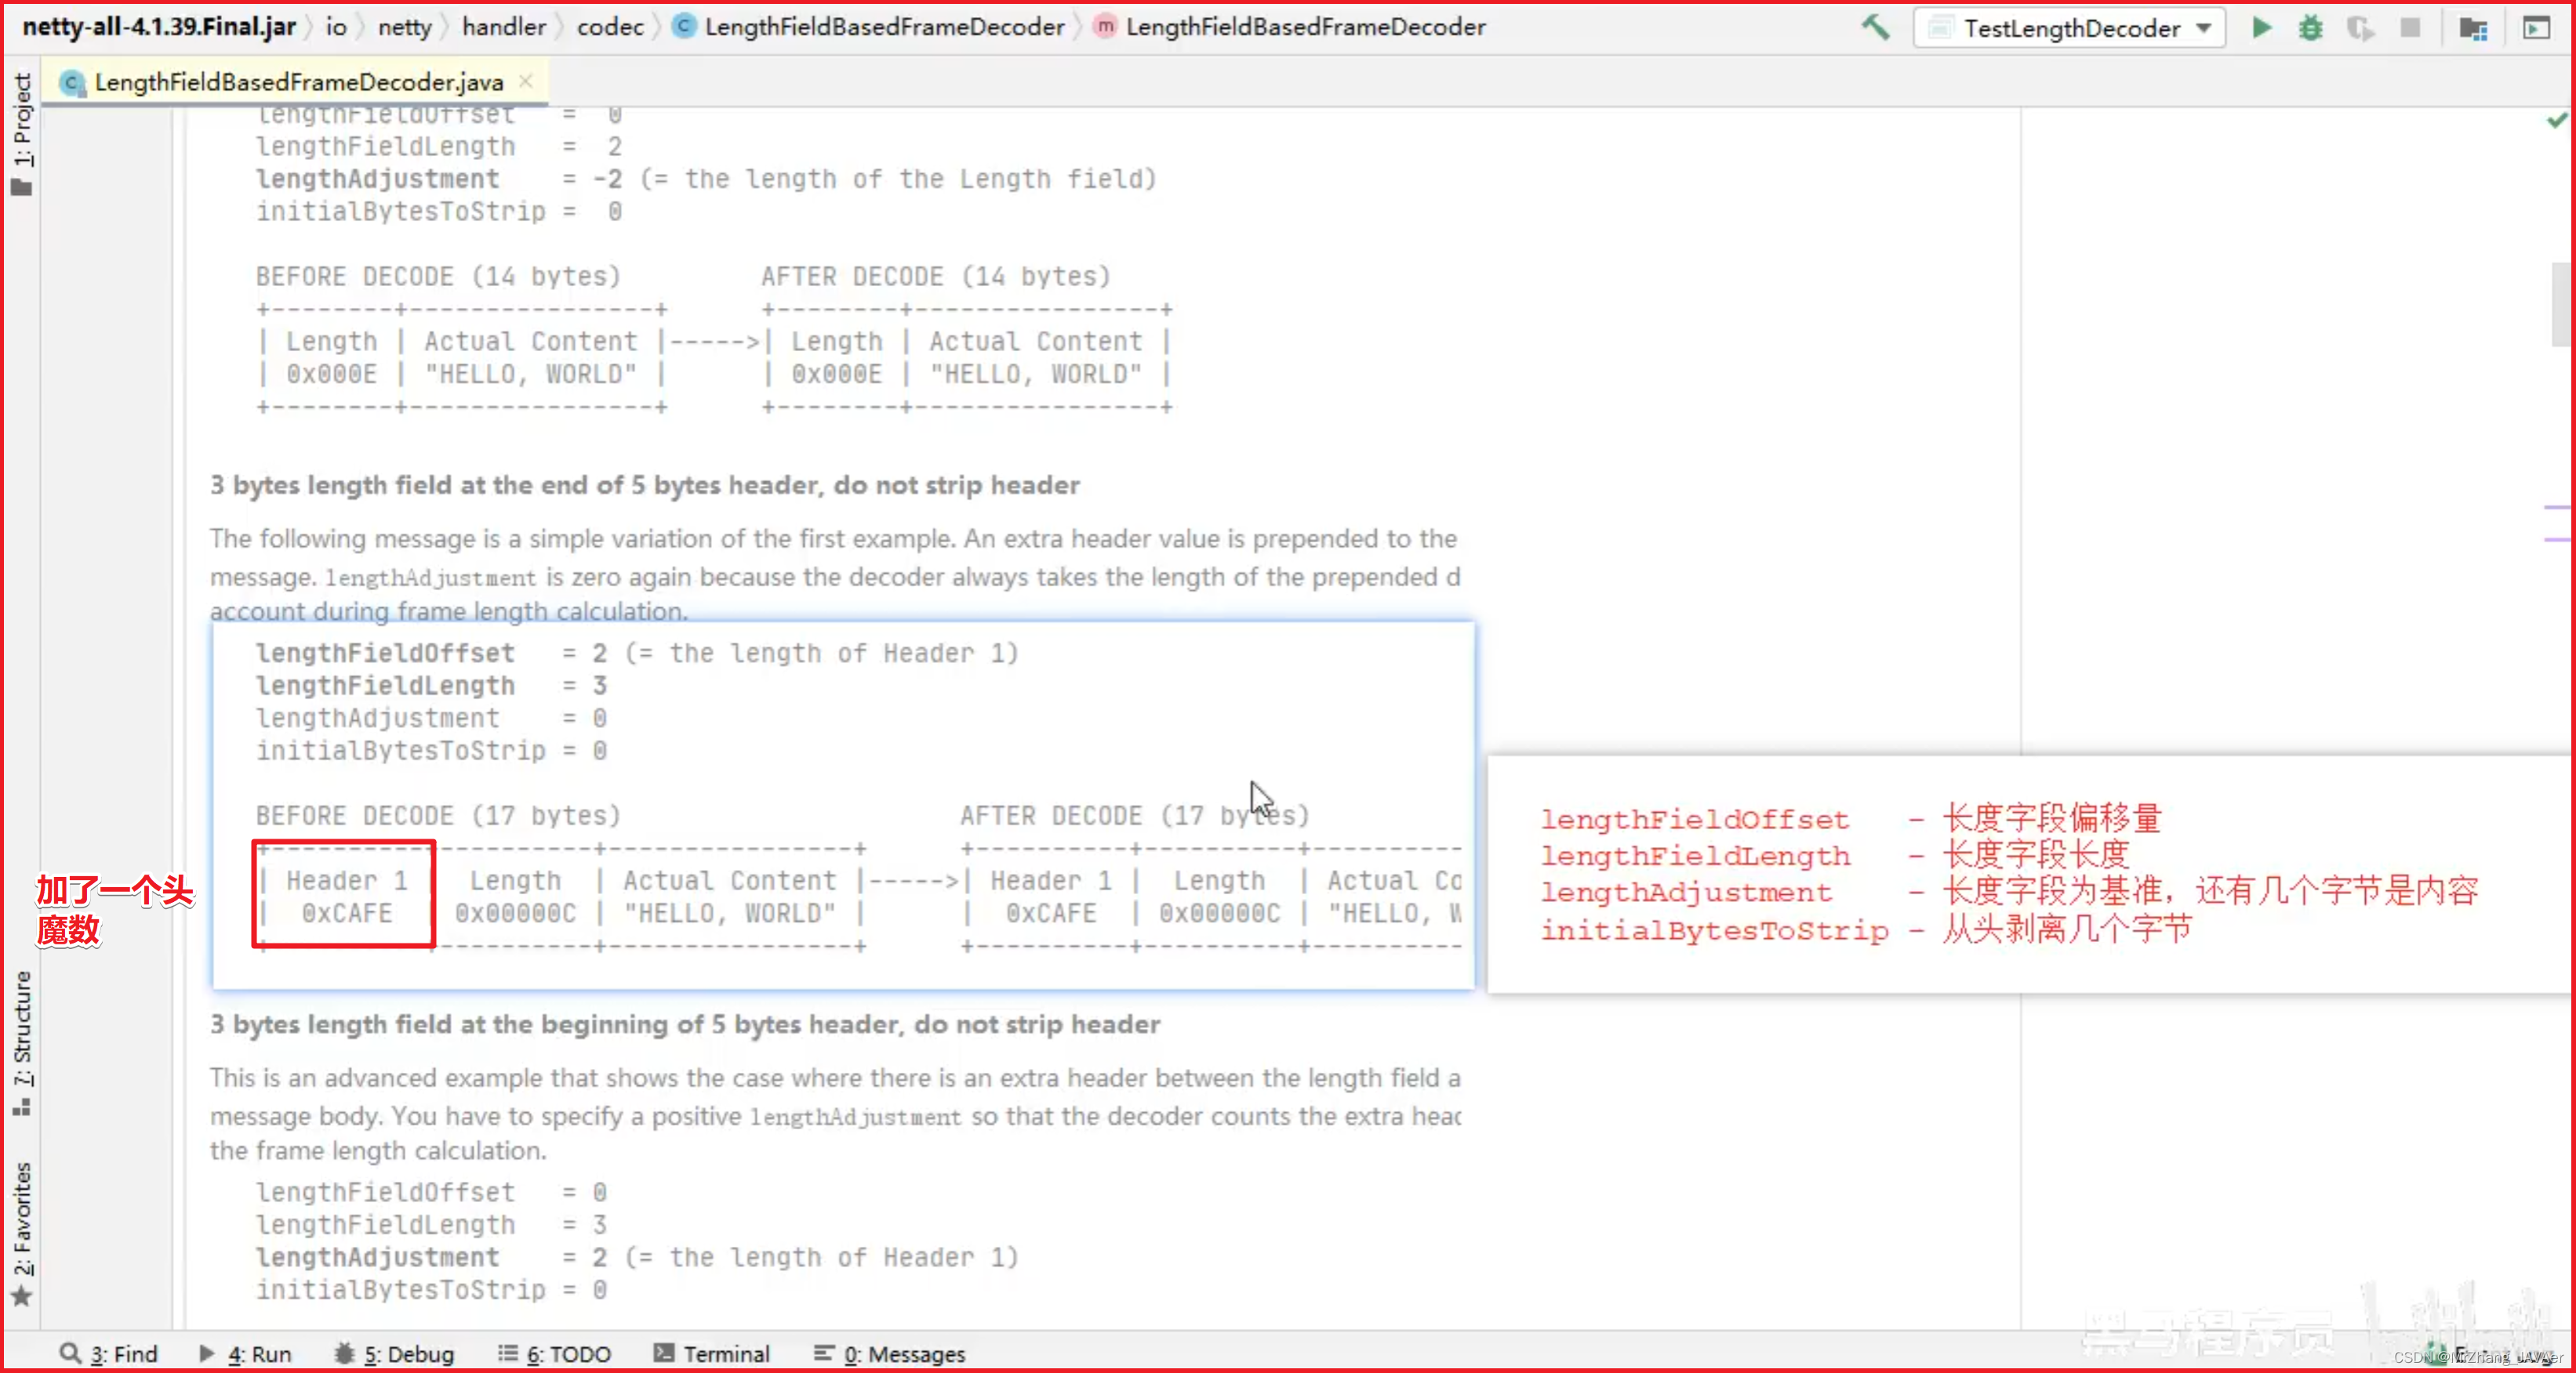Start debugging with the bug icon

click(2310, 27)
